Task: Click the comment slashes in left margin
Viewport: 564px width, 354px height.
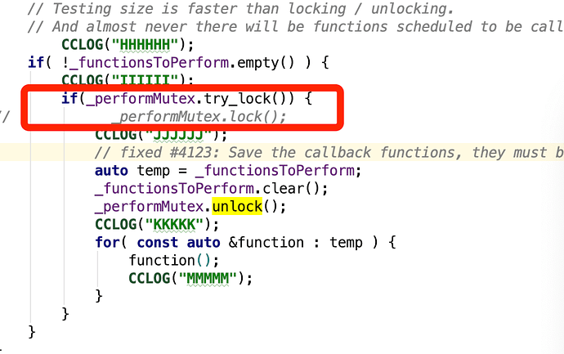Action: (x=4, y=117)
